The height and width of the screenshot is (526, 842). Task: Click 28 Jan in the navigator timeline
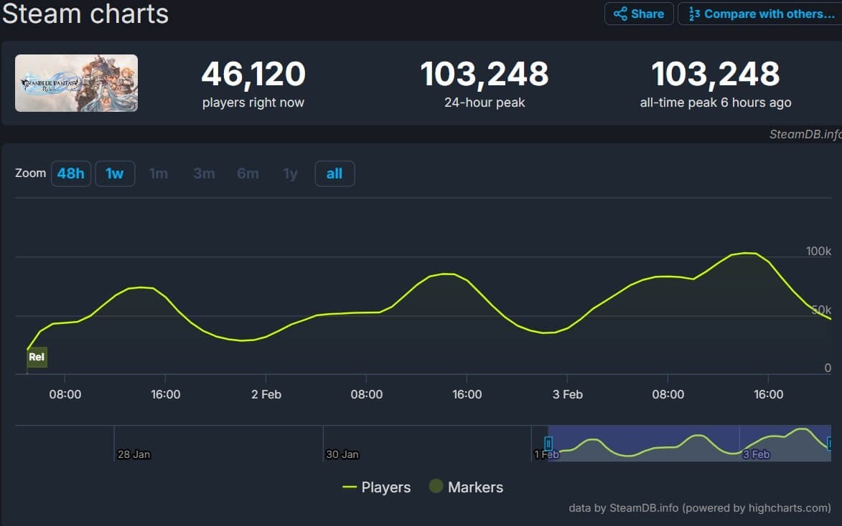pyautogui.click(x=134, y=454)
